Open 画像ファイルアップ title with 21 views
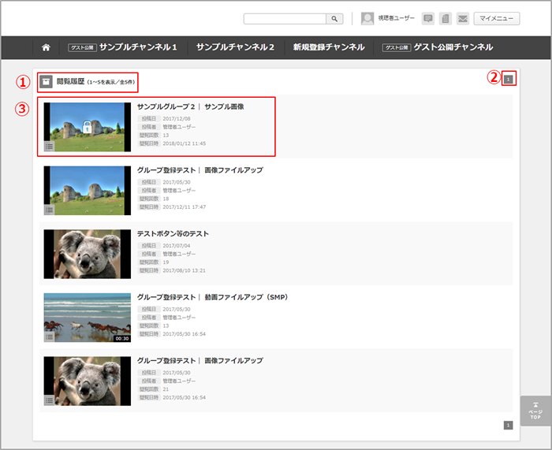The height and width of the screenshot is (450, 552). point(200,361)
